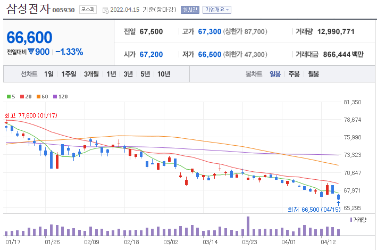Click the -1.33% change rate
Image resolution: width=377 pixels, height=250 pixels.
pos(69,52)
